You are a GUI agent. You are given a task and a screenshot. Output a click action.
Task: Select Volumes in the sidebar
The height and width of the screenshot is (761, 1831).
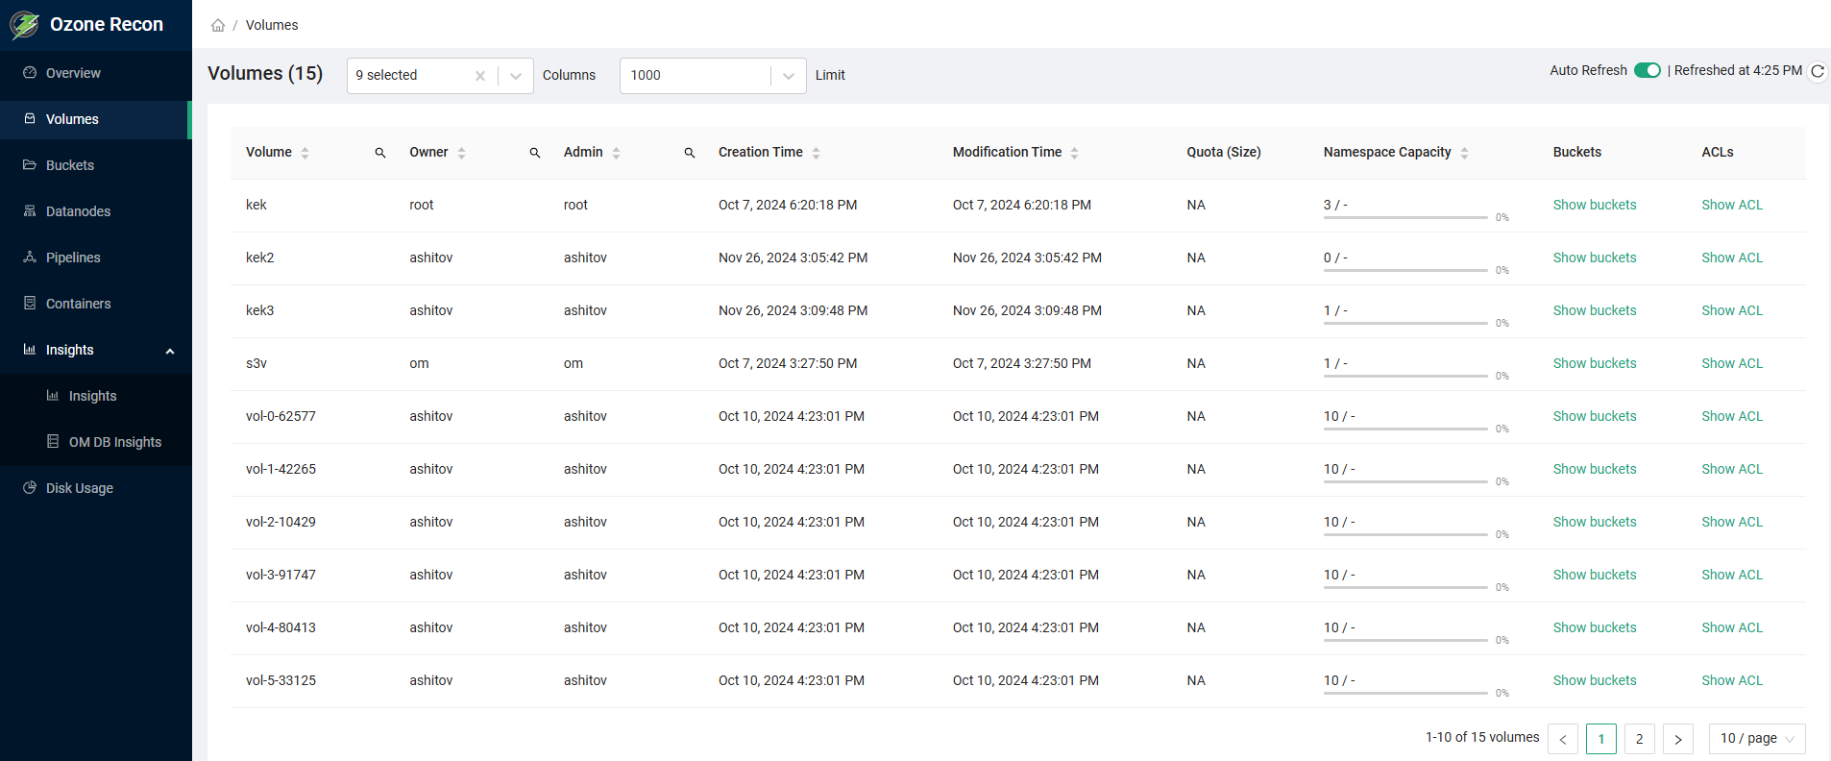click(x=96, y=119)
